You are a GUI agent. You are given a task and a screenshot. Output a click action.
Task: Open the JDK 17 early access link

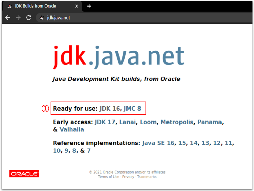(x=105, y=122)
